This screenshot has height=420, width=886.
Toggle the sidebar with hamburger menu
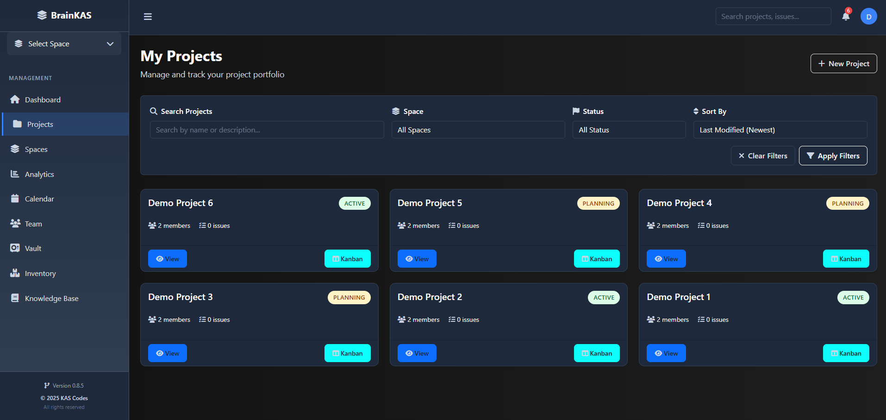tap(147, 16)
